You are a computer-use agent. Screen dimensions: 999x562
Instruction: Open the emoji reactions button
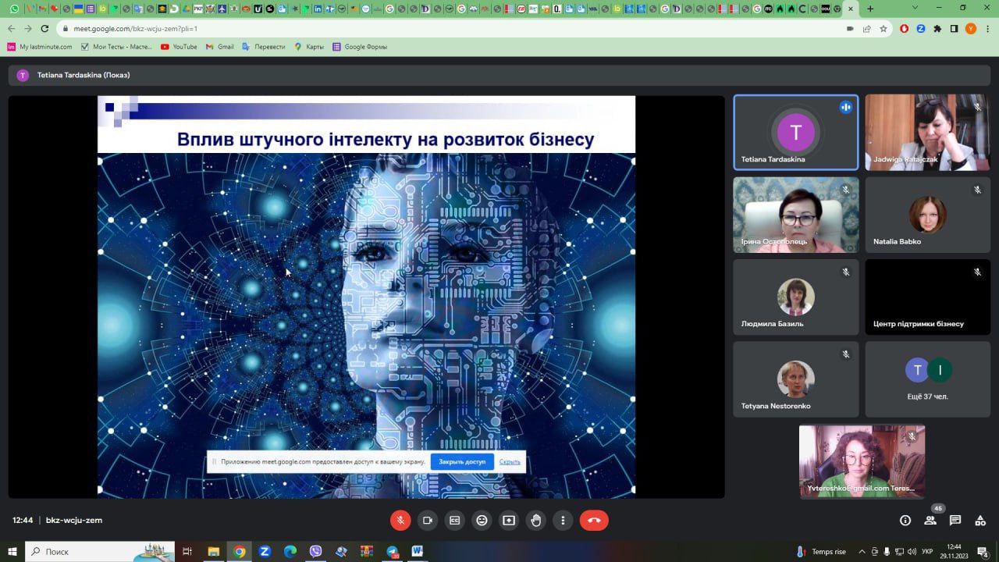(482, 521)
